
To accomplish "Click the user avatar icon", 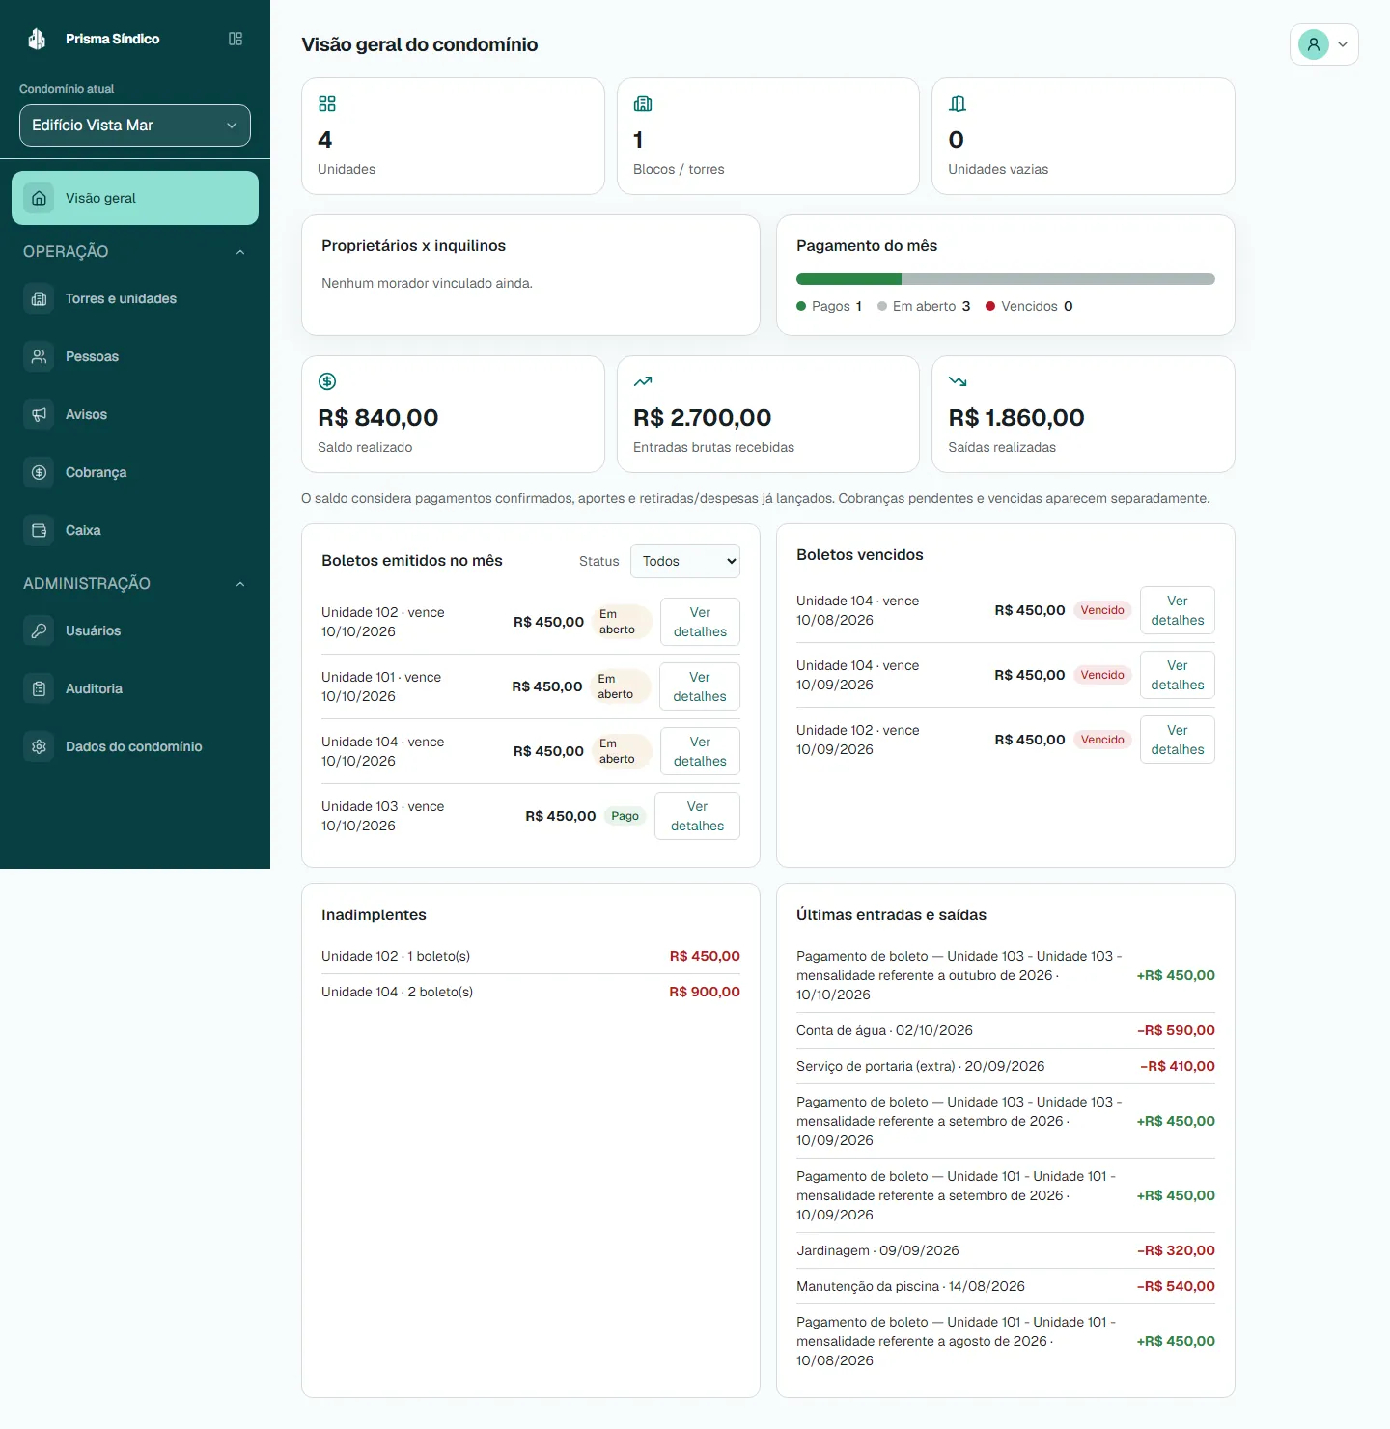I will [x=1313, y=44].
